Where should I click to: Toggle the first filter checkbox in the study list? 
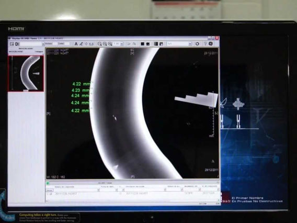pos(98,190)
